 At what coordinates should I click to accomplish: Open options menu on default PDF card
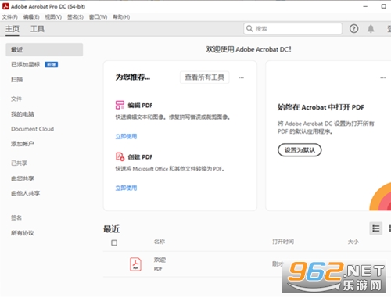click(382, 77)
